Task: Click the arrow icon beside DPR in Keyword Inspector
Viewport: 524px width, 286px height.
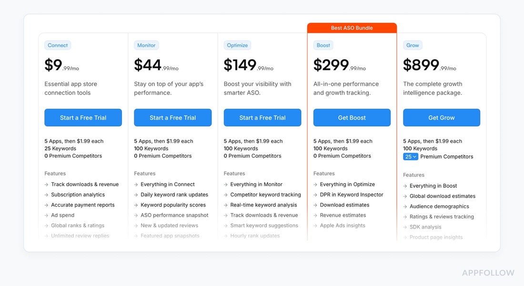Action: (315, 195)
